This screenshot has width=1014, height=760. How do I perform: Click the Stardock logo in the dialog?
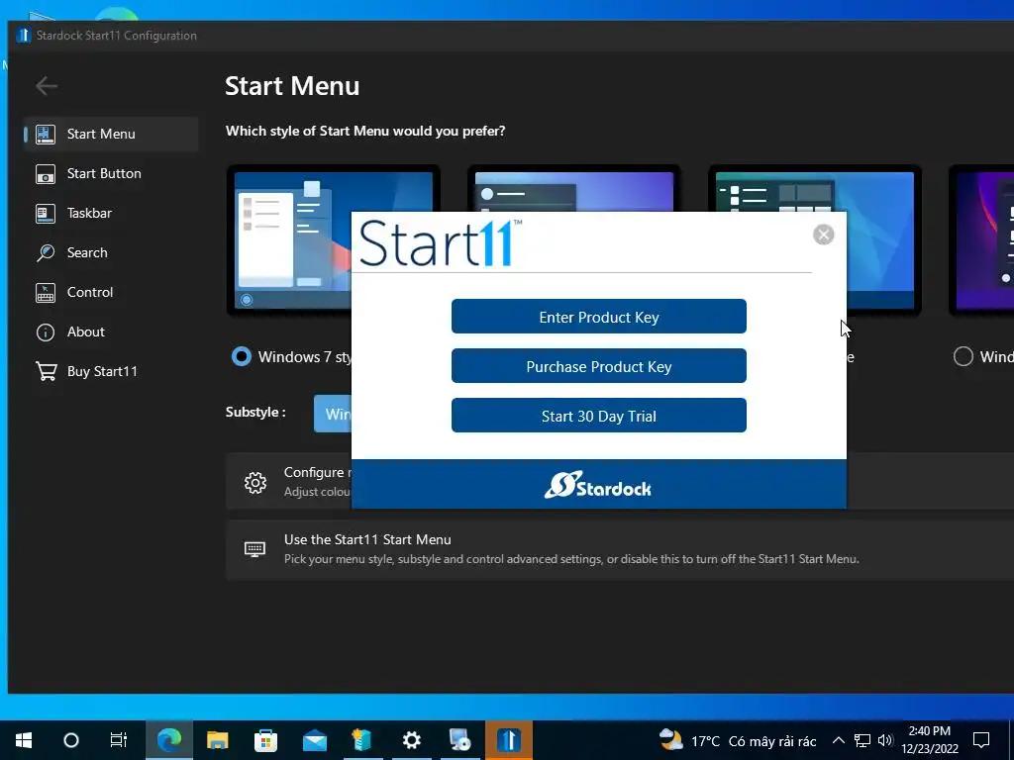598,485
